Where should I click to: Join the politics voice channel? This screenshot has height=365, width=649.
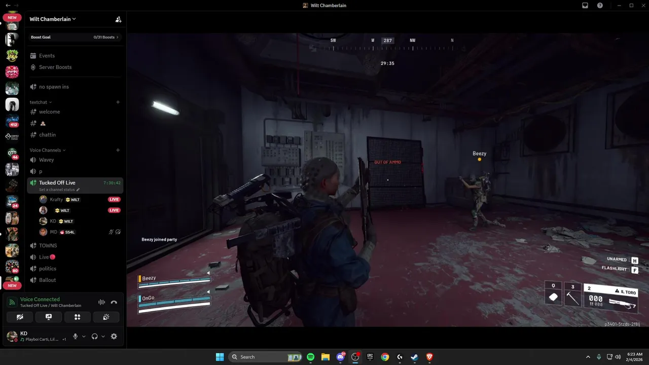pyautogui.click(x=75, y=269)
